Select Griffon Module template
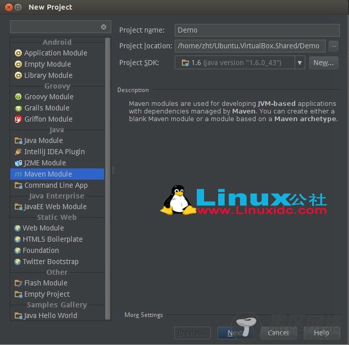This screenshot has height=345, width=349. pos(57,119)
